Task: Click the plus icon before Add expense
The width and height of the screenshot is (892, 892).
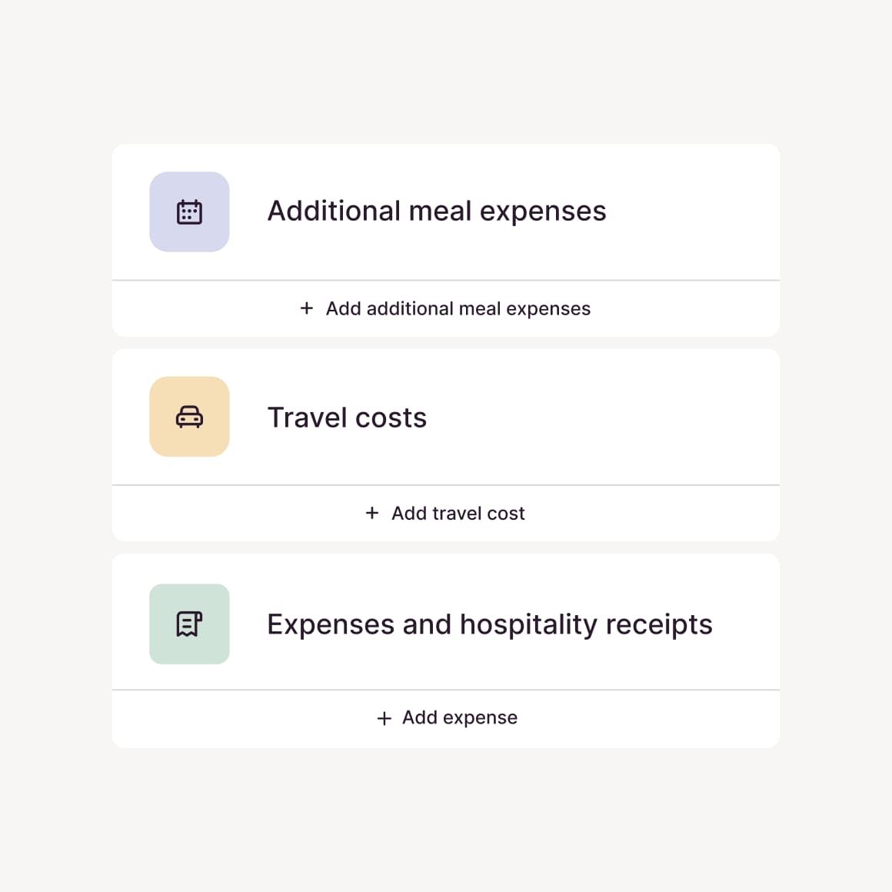Action: coord(384,718)
